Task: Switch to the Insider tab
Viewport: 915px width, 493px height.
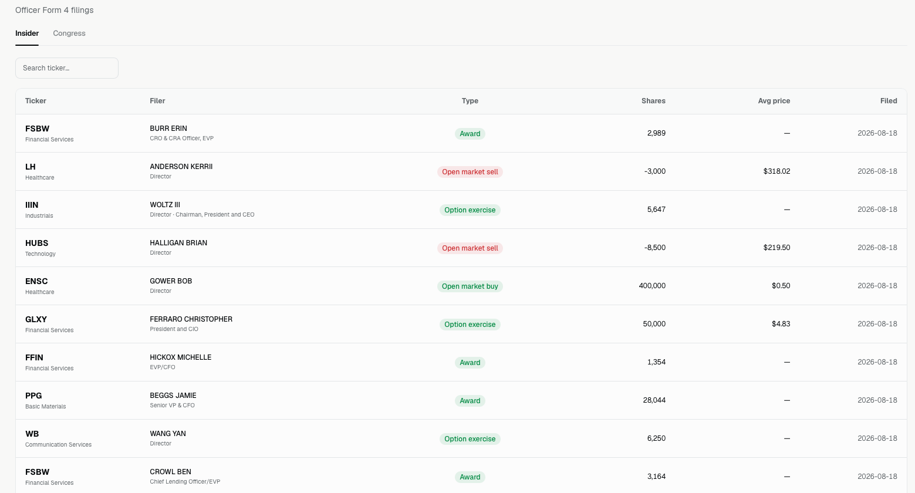Action: tap(27, 33)
